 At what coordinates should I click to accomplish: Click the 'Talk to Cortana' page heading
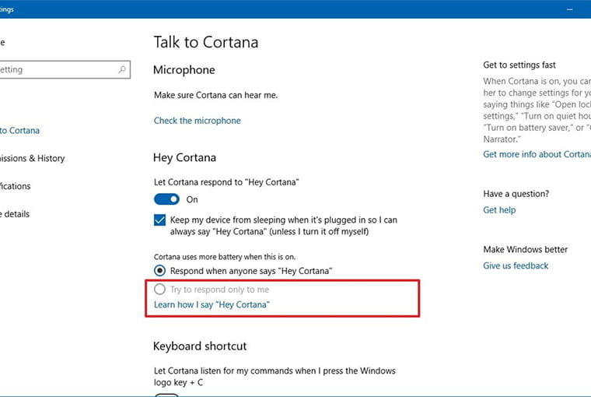coord(205,42)
